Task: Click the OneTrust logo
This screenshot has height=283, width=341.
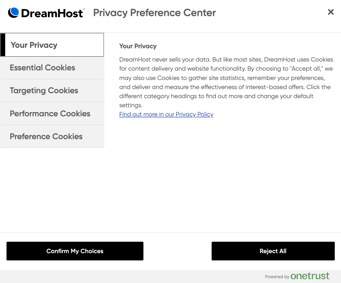Action: (x=310, y=276)
